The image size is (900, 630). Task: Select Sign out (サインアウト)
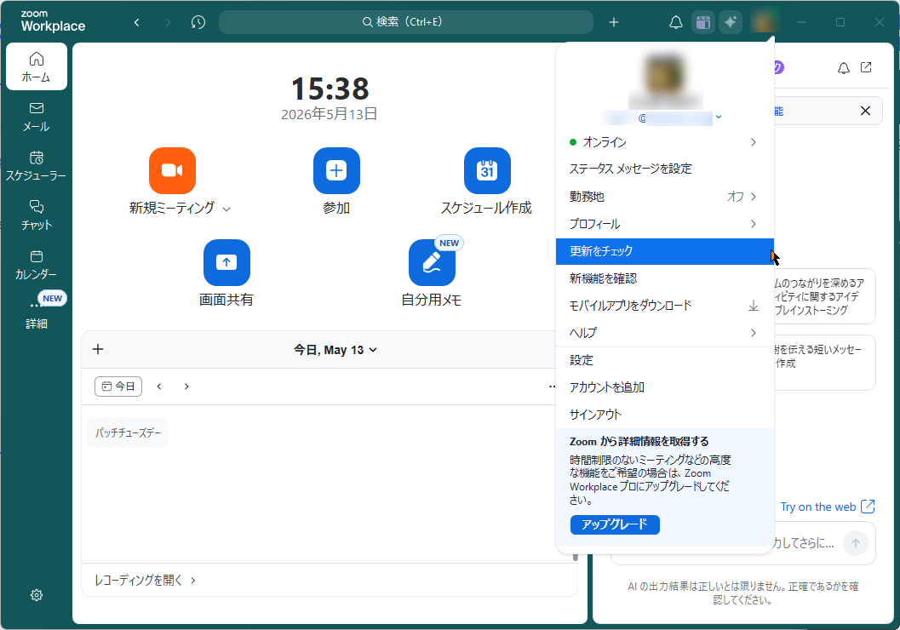pos(665,415)
